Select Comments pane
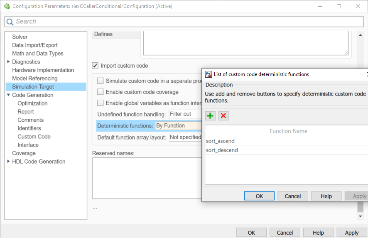This screenshot has width=368, height=238. [x=30, y=120]
